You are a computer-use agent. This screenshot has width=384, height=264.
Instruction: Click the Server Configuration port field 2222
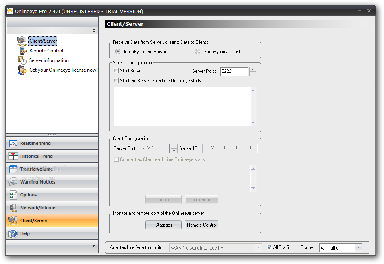234,72
